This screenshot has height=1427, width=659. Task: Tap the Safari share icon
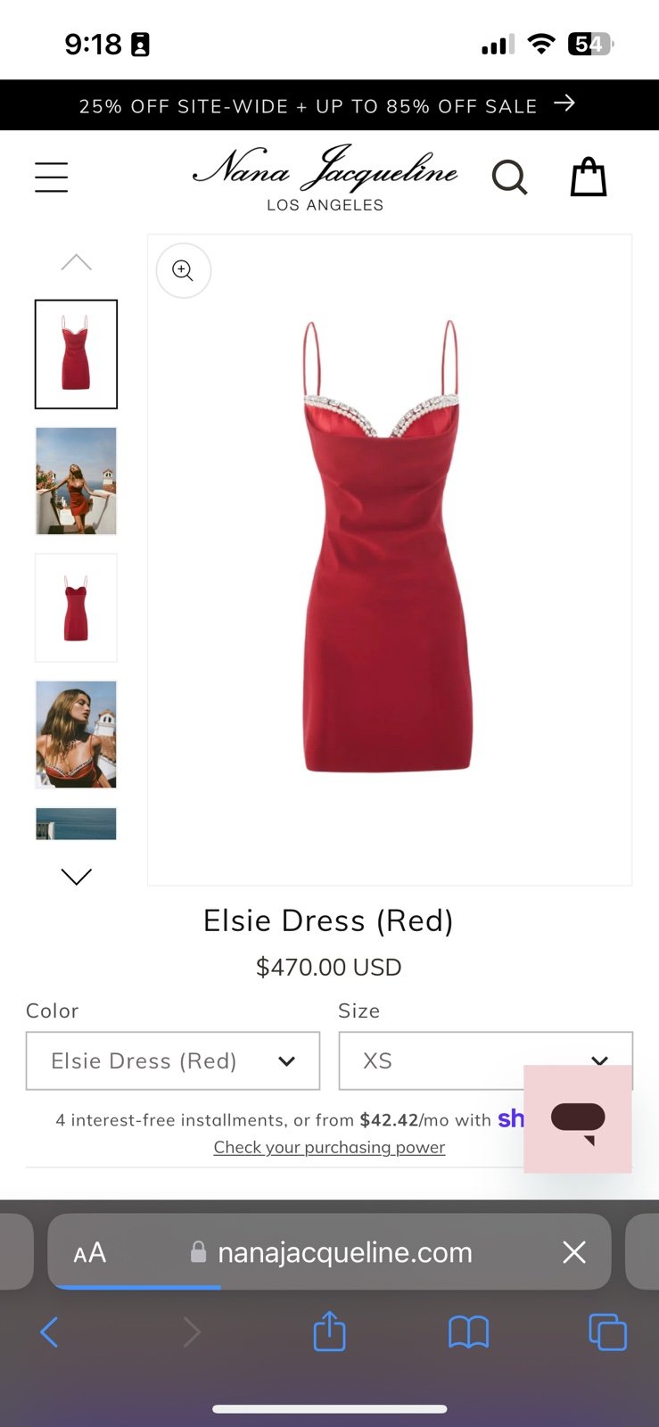pyautogui.click(x=329, y=1332)
